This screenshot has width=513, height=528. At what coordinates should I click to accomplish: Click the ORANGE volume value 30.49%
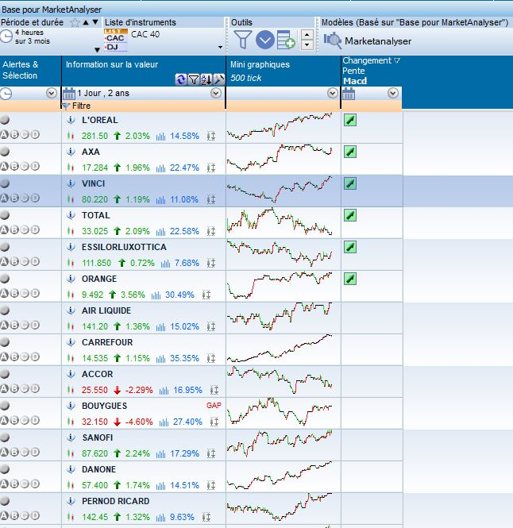180,295
